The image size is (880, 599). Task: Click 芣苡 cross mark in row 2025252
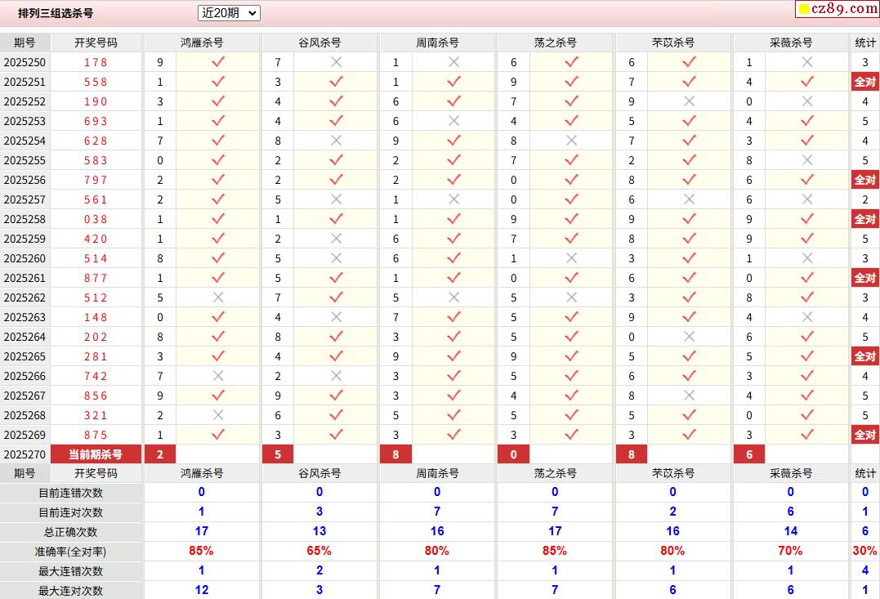pos(689,101)
